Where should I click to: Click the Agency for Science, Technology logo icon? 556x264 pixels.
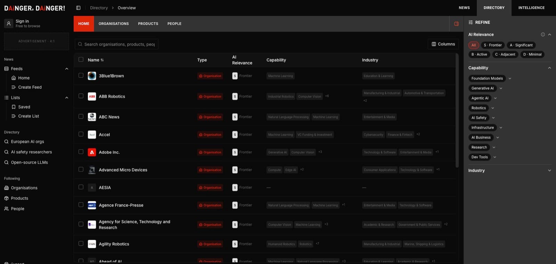coord(92,224)
